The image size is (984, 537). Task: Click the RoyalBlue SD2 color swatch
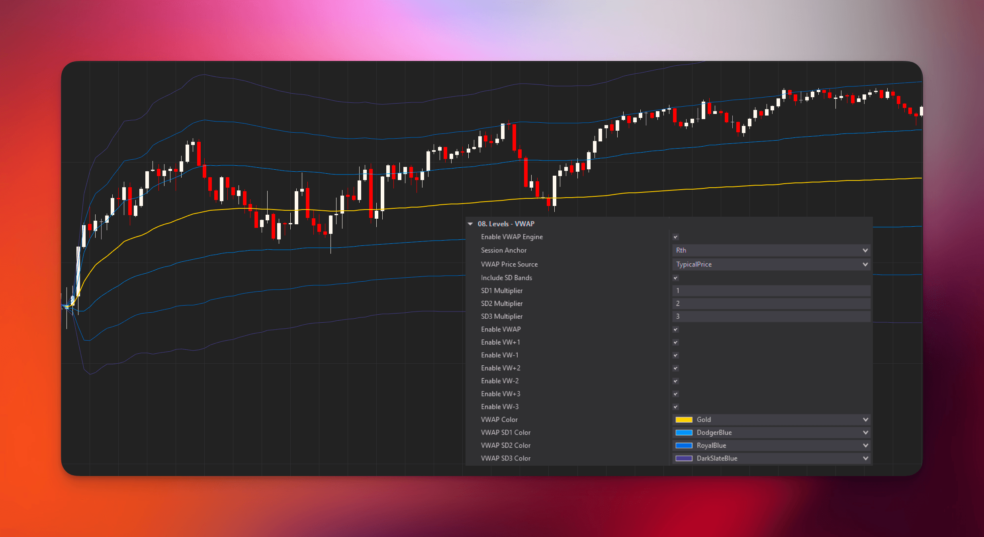point(684,445)
